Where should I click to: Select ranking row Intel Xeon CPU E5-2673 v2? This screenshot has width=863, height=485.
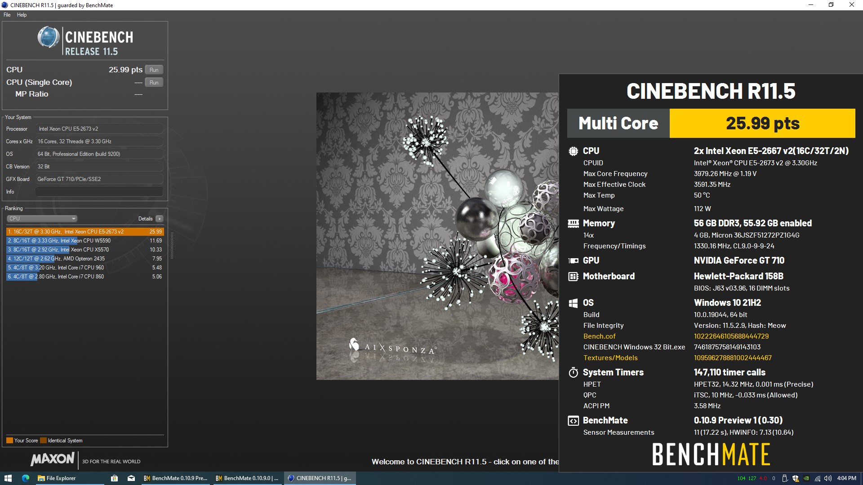pyautogui.click(x=85, y=232)
